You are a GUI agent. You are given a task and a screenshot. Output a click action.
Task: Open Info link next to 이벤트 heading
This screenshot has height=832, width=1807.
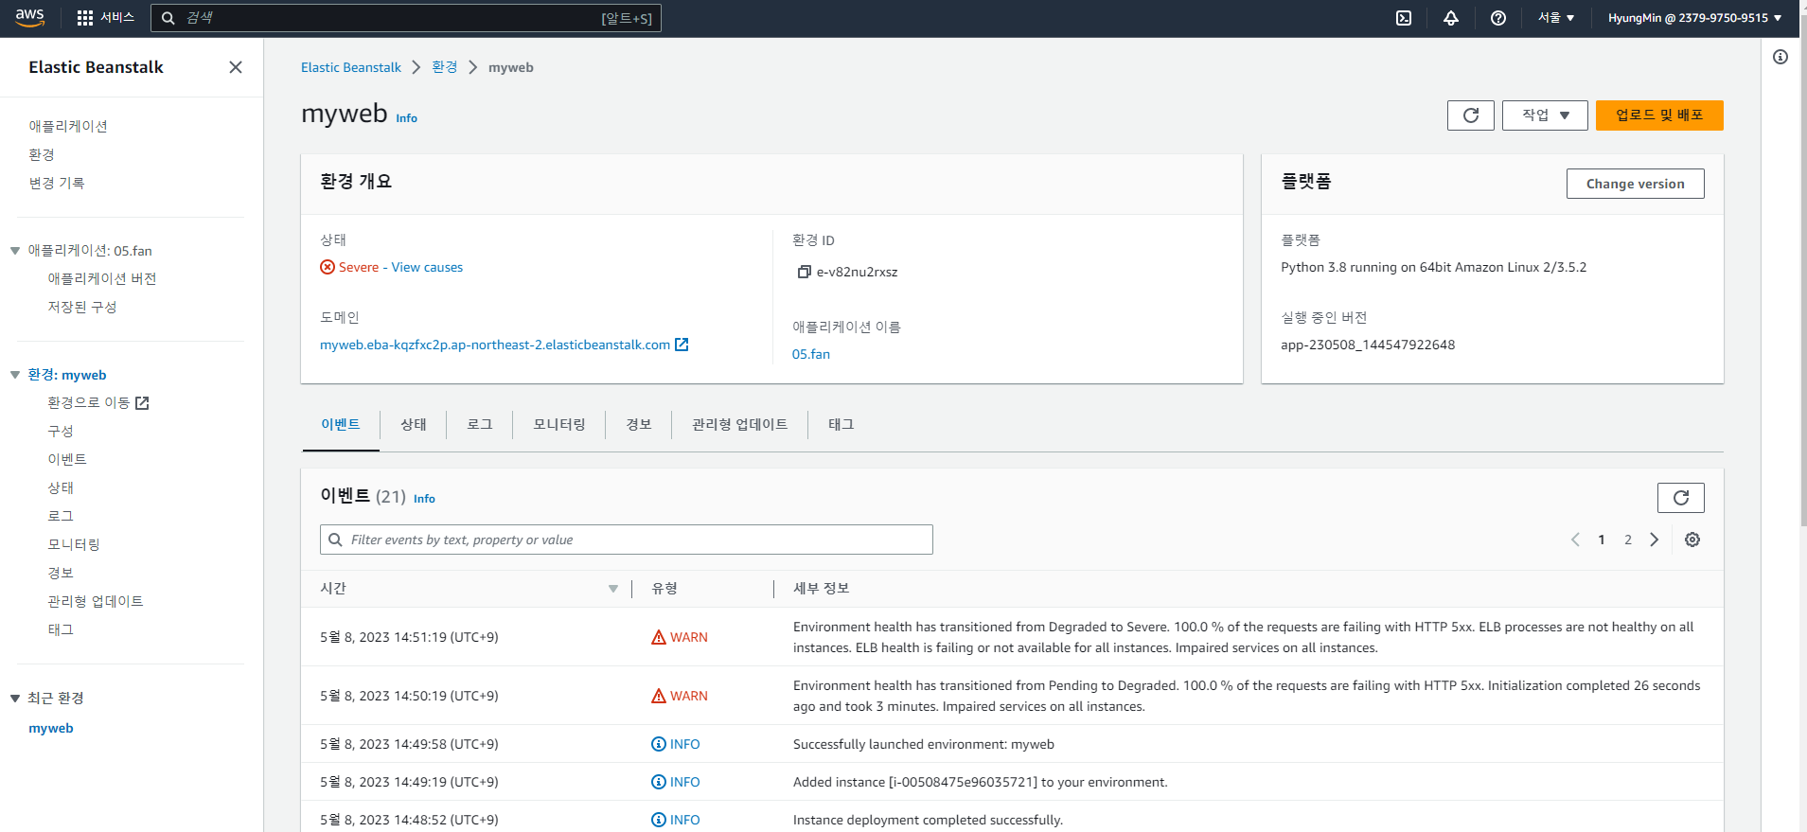pos(425,499)
